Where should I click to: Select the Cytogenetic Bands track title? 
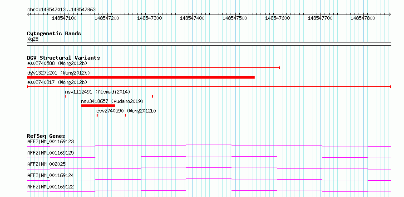coord(54,33)
